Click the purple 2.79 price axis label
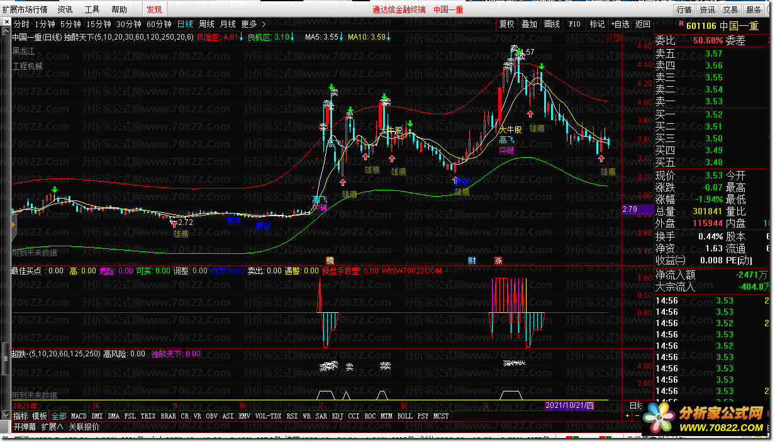This screenshot has width=775, height=443. pos(637,209)
